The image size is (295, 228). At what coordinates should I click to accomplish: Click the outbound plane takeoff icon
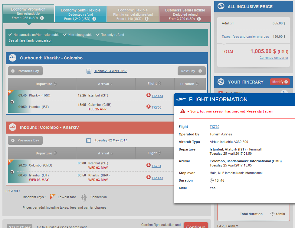[12, 58]
